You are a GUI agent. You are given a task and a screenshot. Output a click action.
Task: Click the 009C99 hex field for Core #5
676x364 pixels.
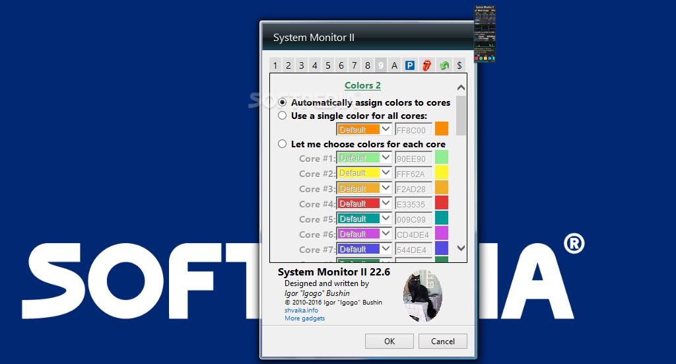click(x=413, y=219)
